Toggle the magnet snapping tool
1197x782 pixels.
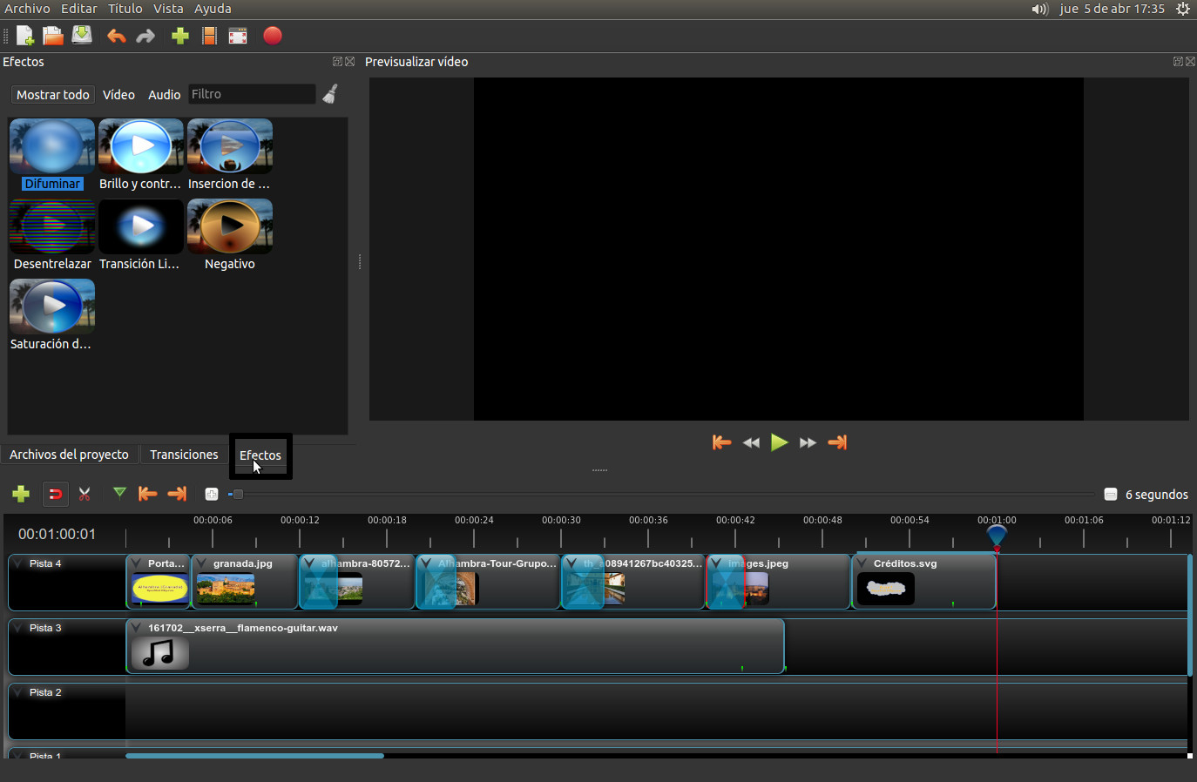point(55,495)
